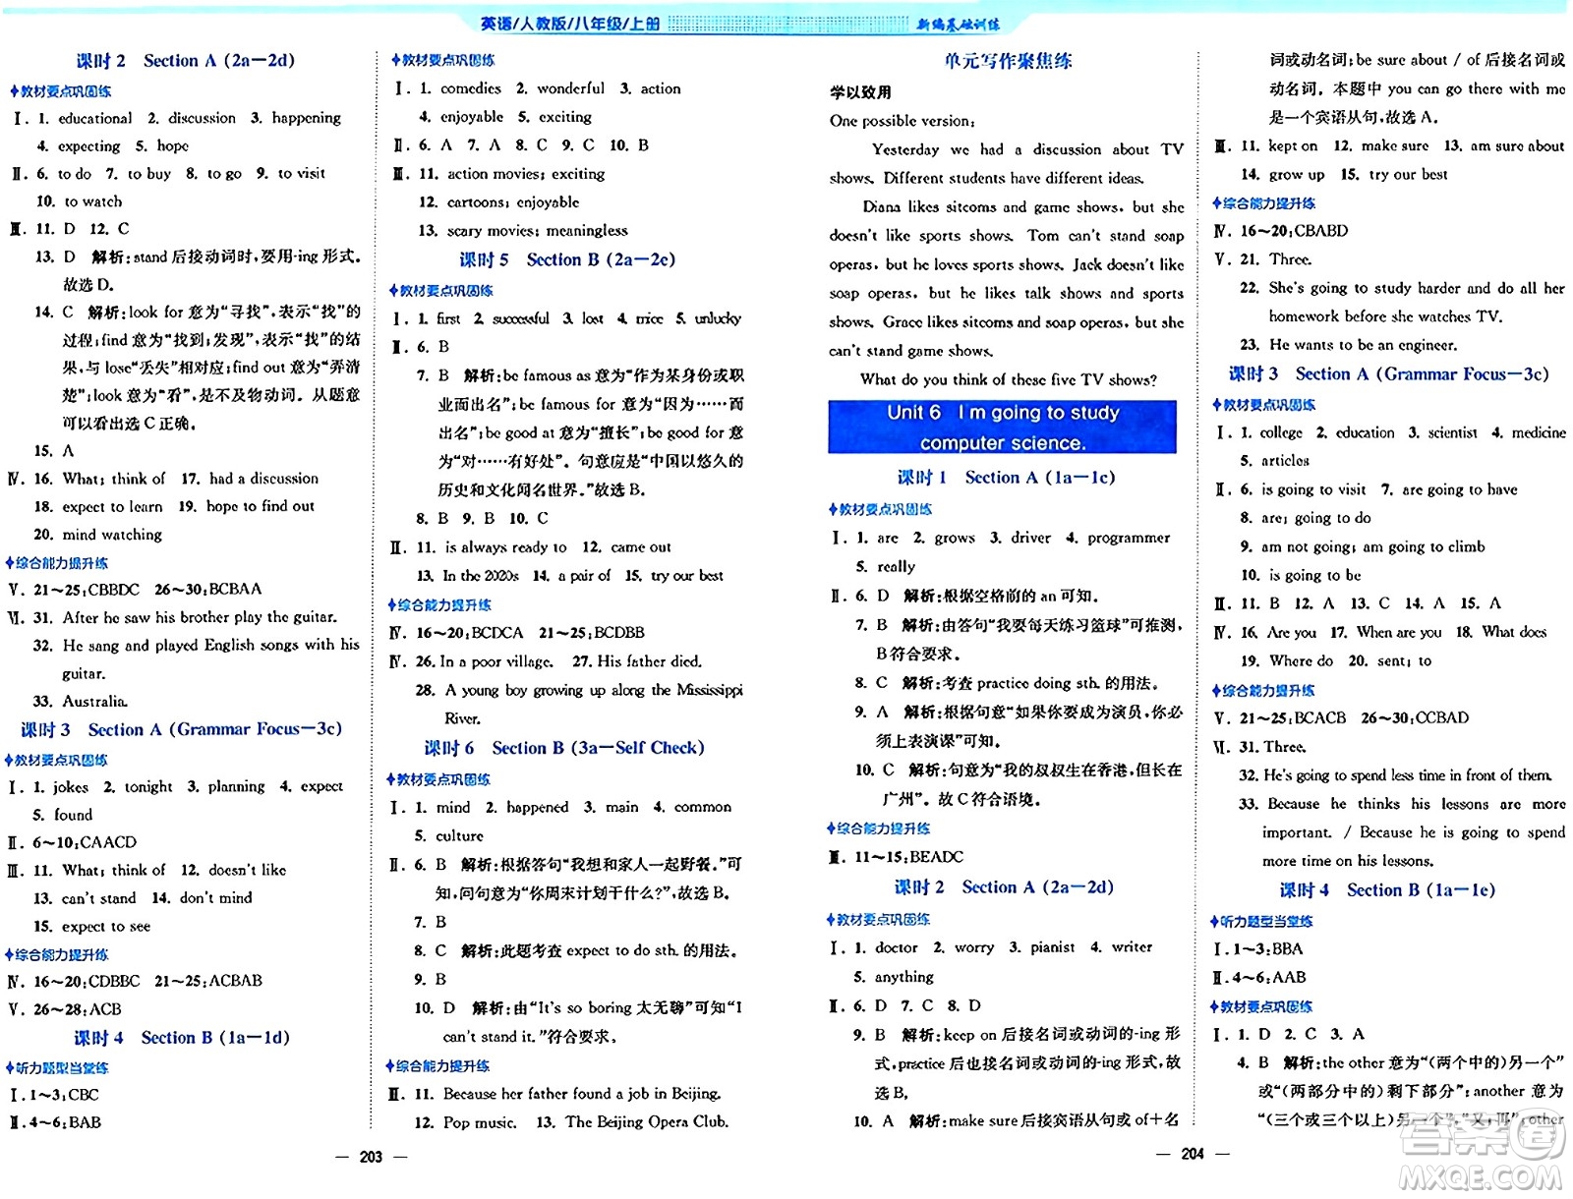Image resolution: width=1573 pixels, height=1199 pixels.
Task: Click the listening answers '4~6:BAB'
Action: [65, 1122]
